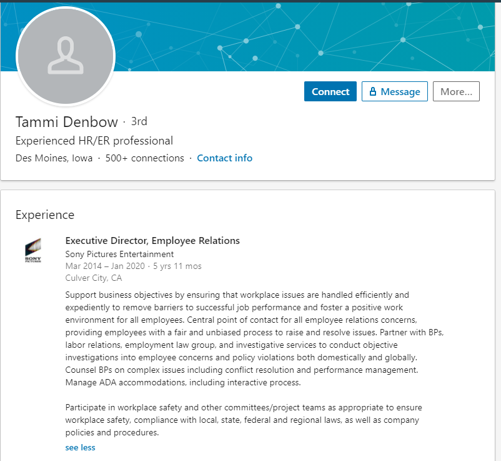Image resolution: width=501 pixels, height=461 pixels.
Task: Click the Connect button
Action: 330,91
